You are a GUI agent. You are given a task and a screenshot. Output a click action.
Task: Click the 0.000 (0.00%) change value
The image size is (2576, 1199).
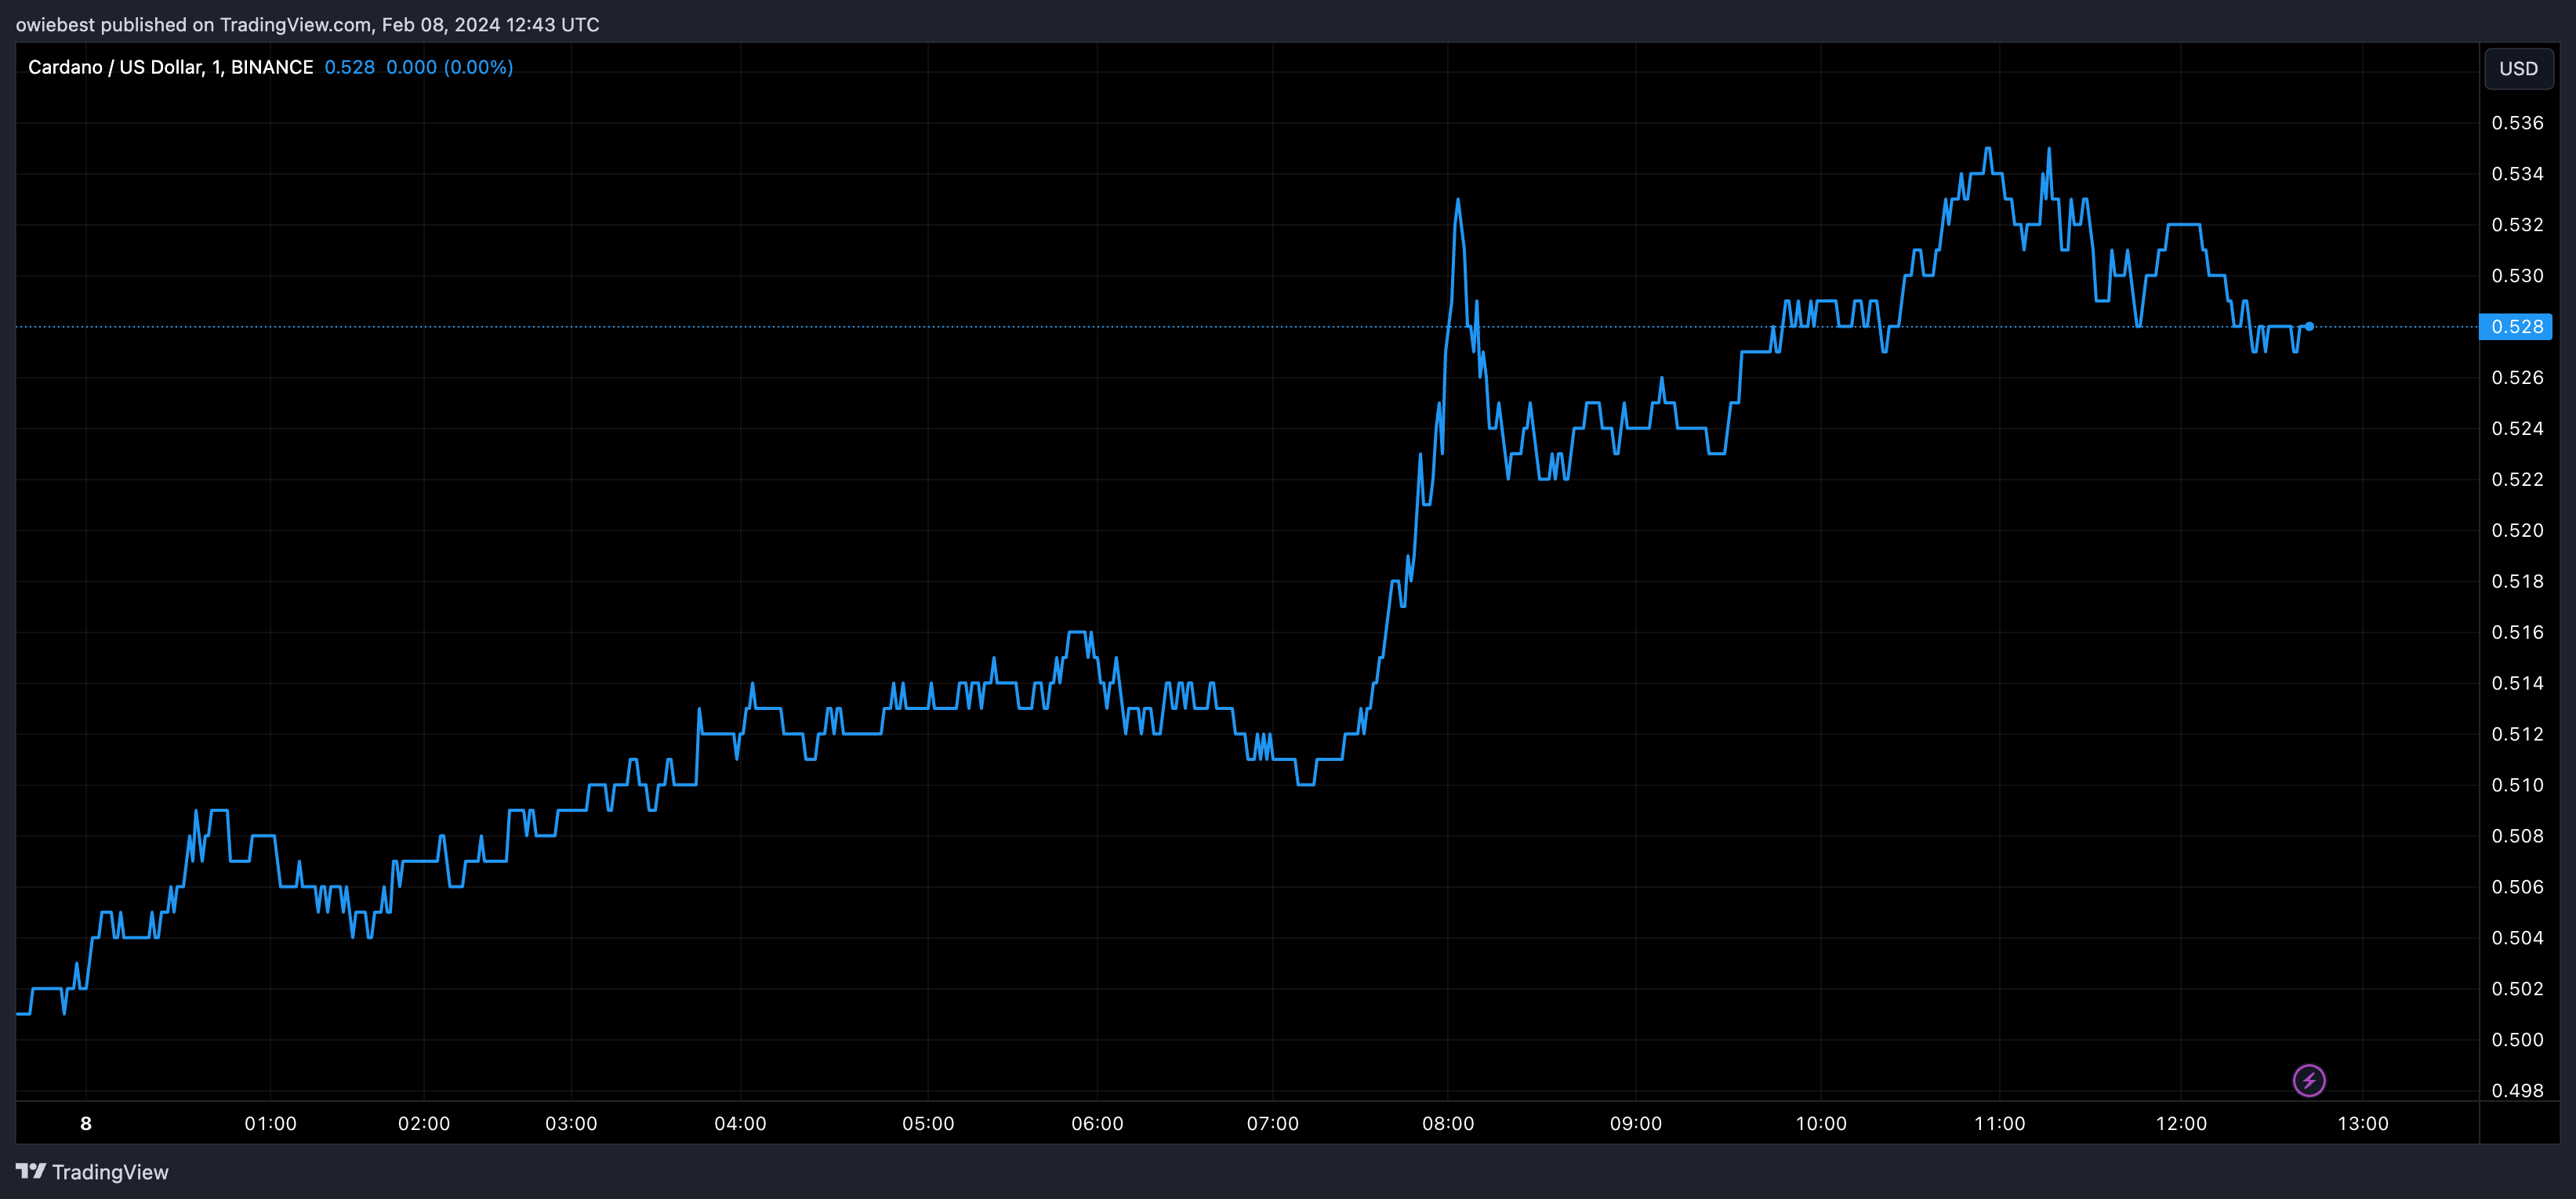(x=449, y=67)
